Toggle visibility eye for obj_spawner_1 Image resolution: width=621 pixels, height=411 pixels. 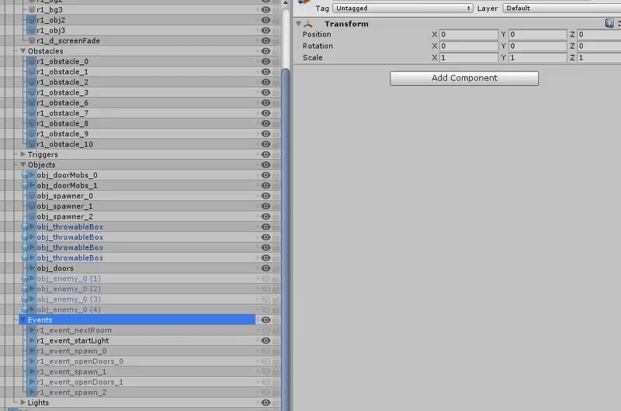pos(265,206)
